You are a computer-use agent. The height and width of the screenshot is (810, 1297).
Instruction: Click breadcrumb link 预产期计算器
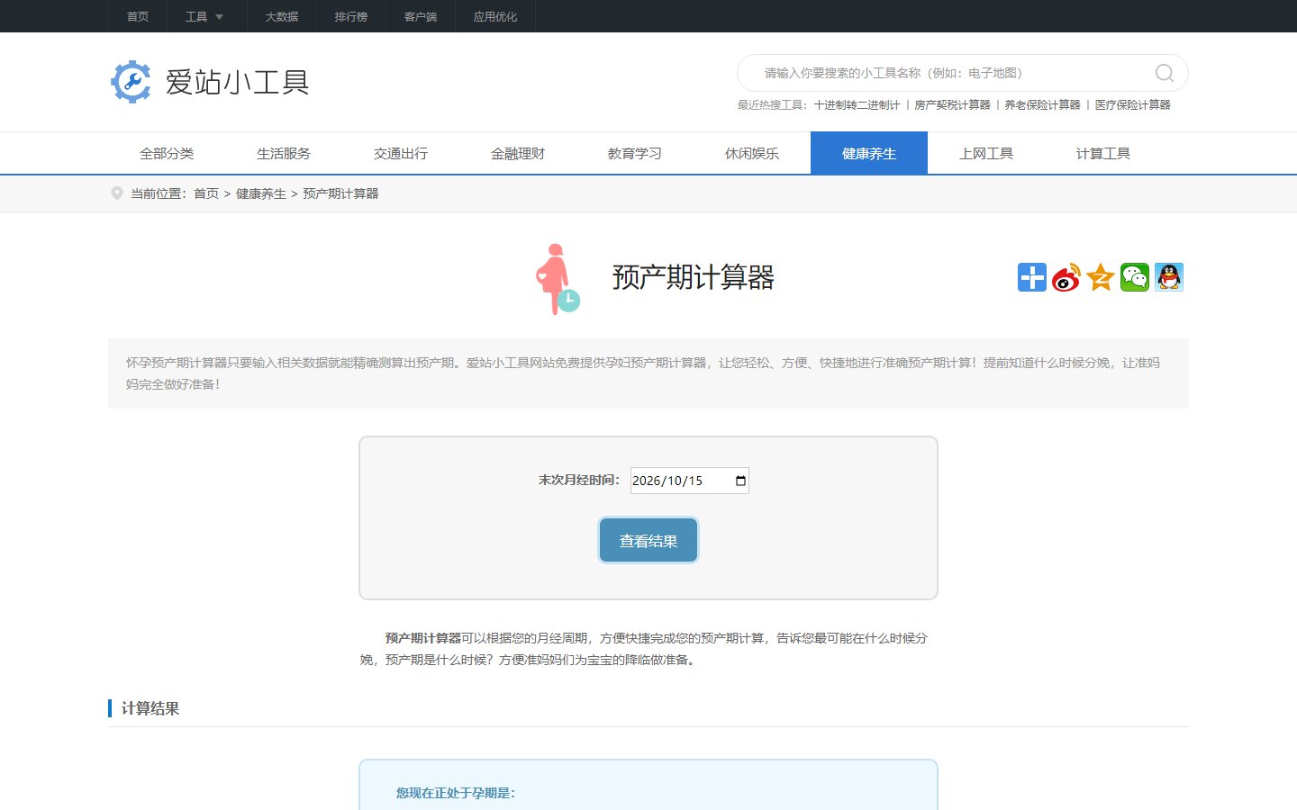[340, 193]
